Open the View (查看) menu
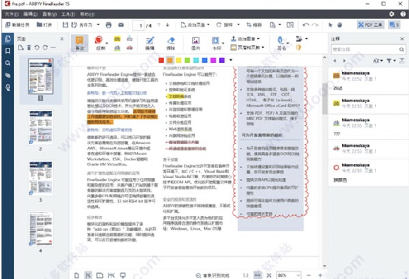Screen dimensions: 409x279 (x=49, y=14)
